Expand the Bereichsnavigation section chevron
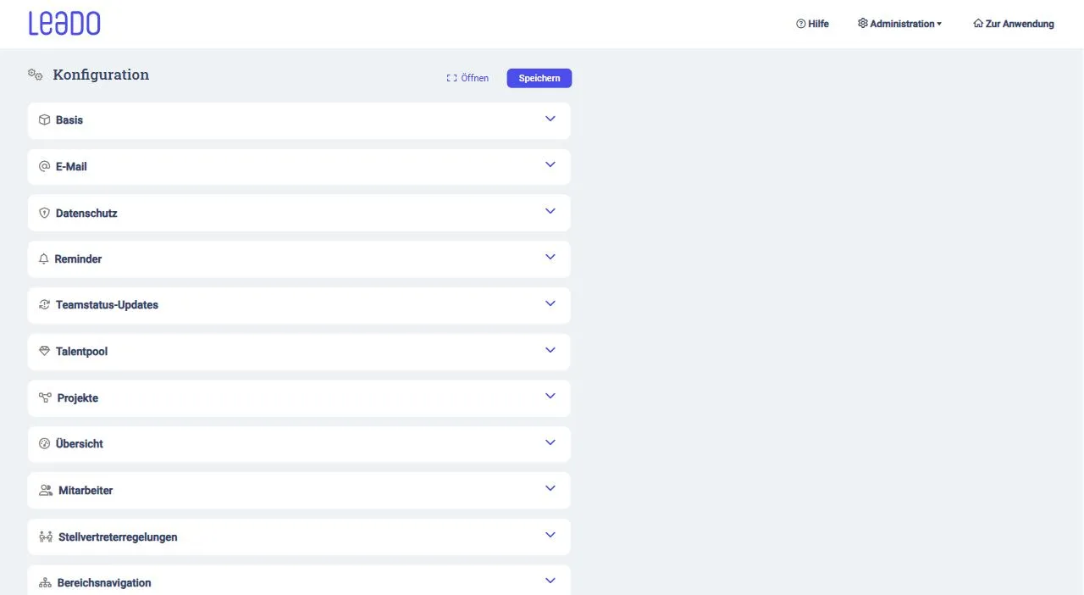1084x595 pixels. point(550,581)
